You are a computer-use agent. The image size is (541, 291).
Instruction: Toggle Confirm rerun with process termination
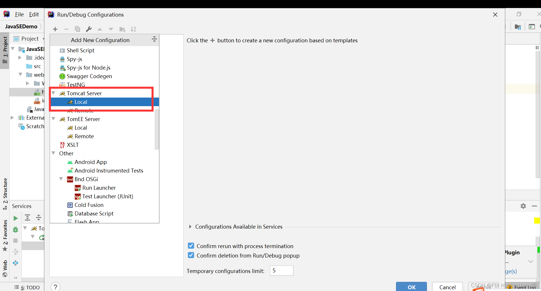click(x=191, y=246)
